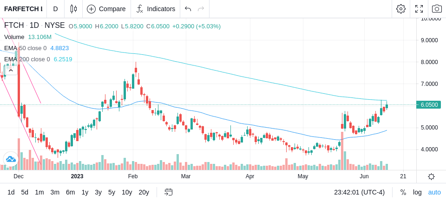446x201 pixels.
Task: Select the 3y time range
Action: pyautogui.click(x=98, y=193)
